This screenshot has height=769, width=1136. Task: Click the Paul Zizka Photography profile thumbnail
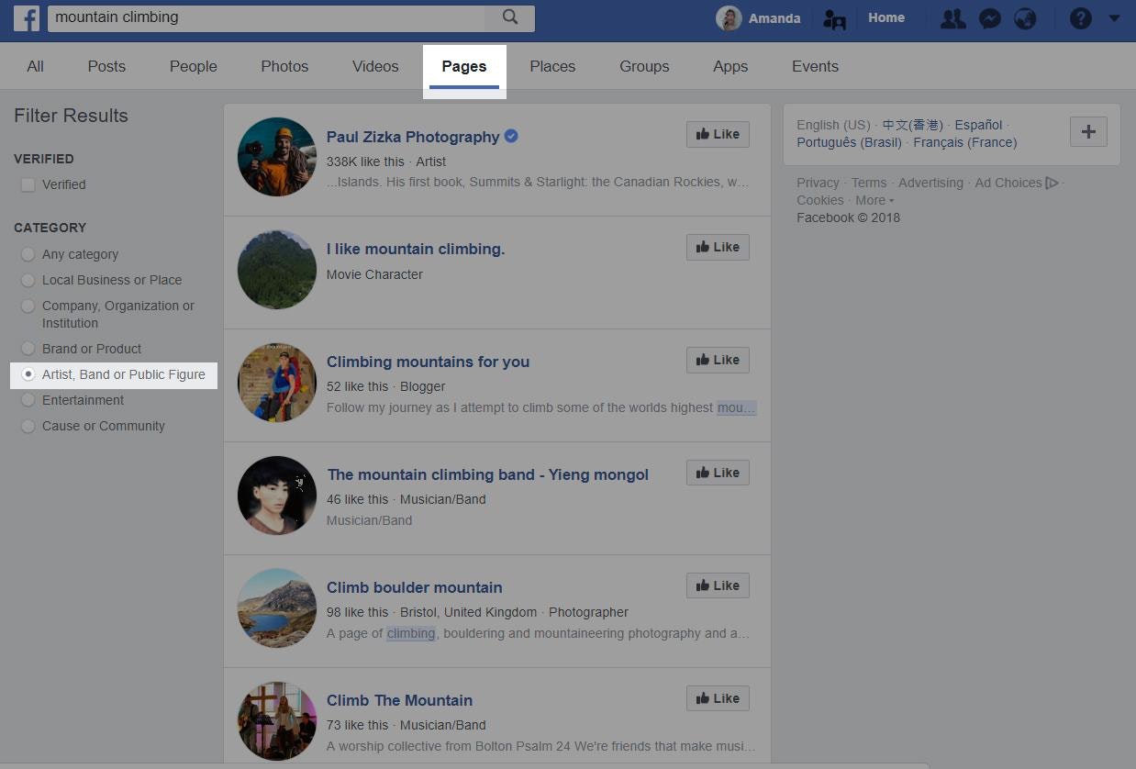pyautogui.click(x=276, y=157)
